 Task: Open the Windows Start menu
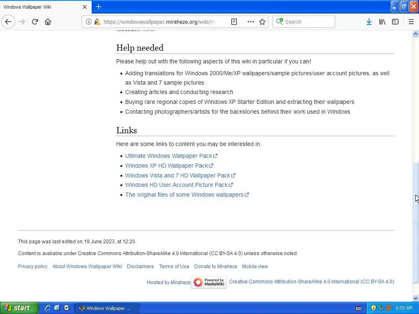point(19,308)
